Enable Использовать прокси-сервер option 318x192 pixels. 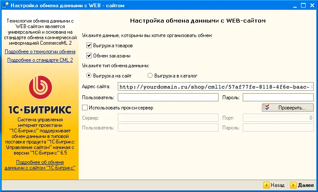click(x=85, y=108)
